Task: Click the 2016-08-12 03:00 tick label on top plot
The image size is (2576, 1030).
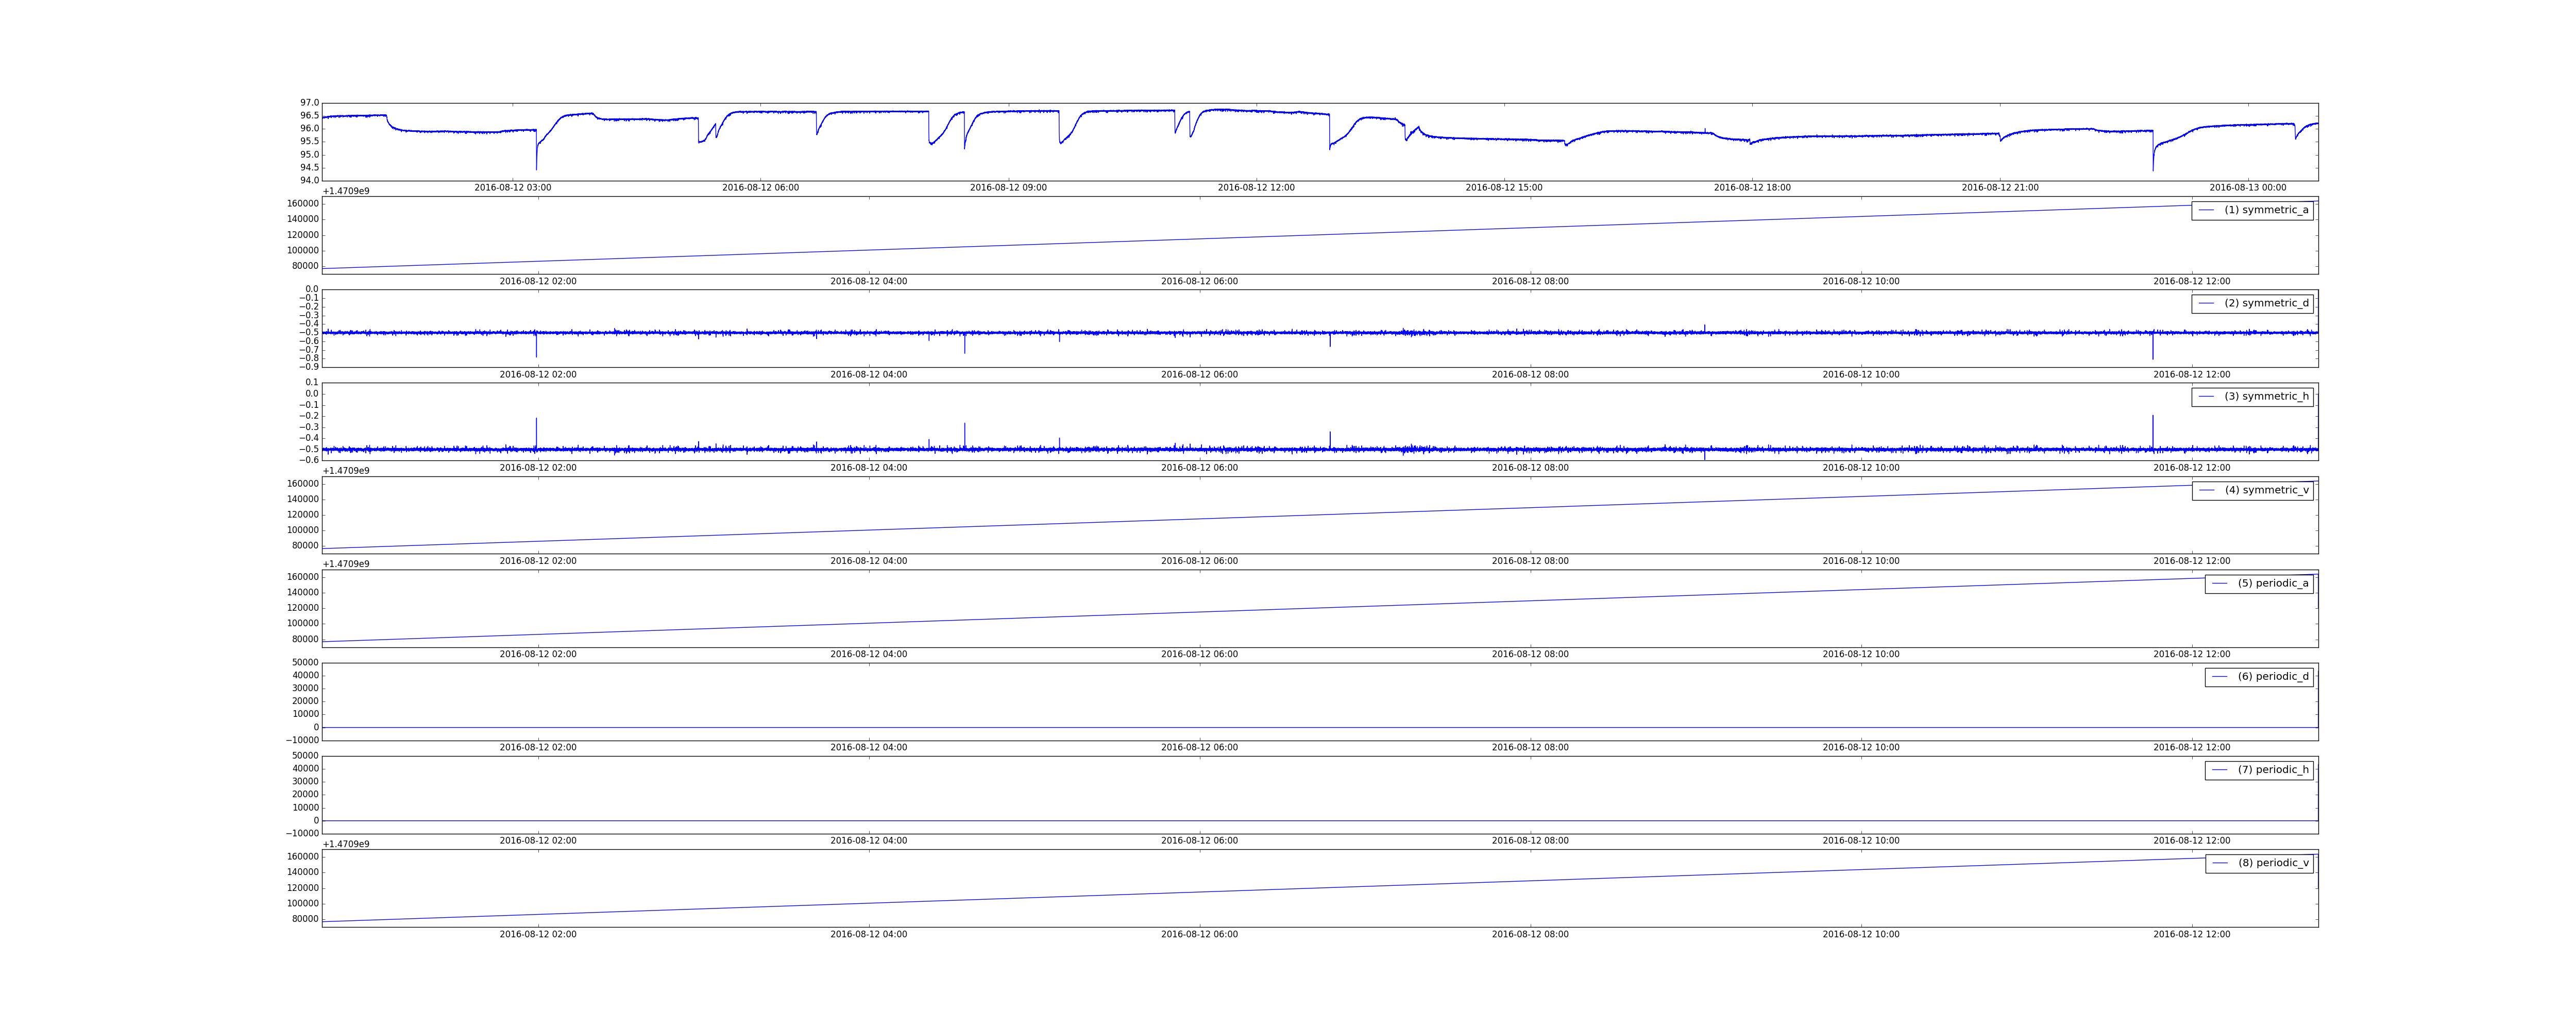Action: (x=513, y=188)
